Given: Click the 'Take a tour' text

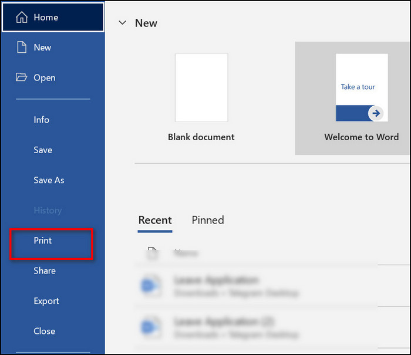Looking at the screenshot, I should (x=358, y=87).
